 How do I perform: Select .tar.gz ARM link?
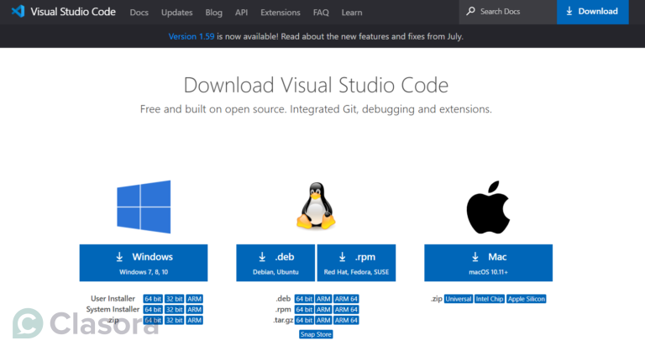(323, 320)
